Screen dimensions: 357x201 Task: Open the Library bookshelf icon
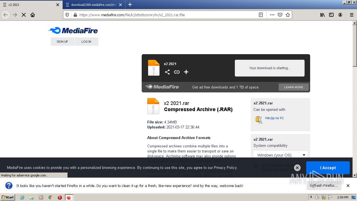[x=322, y=15]
